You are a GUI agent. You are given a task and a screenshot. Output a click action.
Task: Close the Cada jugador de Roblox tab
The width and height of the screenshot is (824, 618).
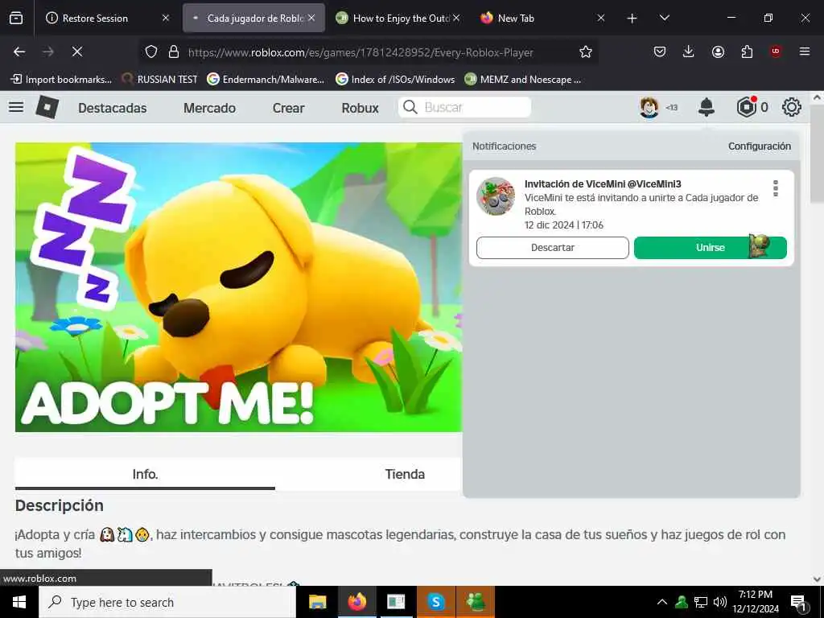click(x=311, y=18)
